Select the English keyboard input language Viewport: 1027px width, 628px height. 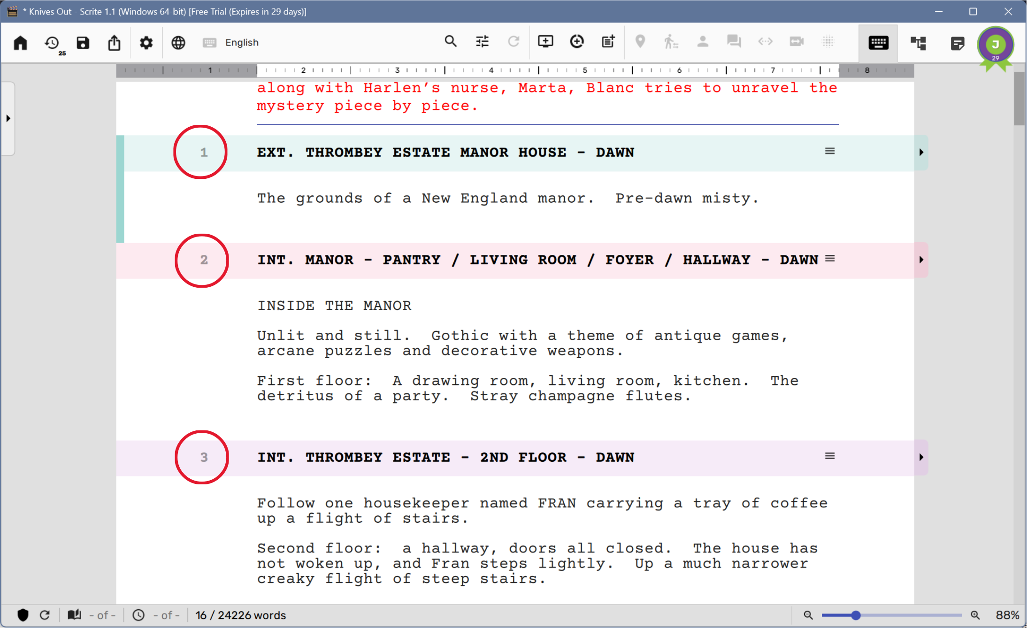231,43
